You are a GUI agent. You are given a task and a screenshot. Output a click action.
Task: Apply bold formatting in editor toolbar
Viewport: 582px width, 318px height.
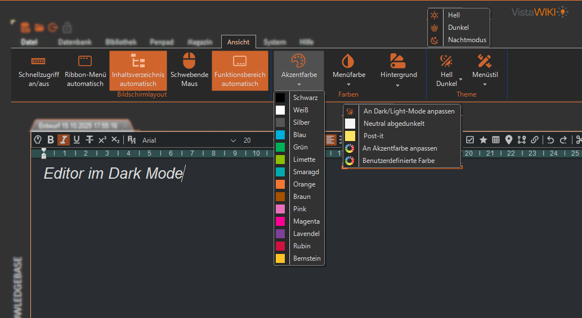click(51, 140)
